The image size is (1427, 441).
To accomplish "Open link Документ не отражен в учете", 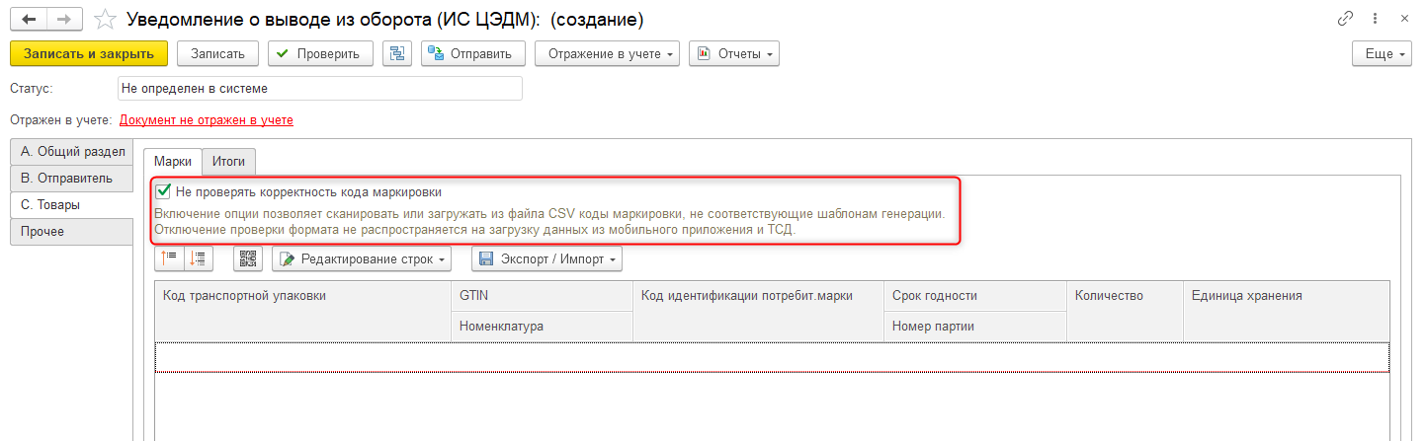I will (207, 120).
